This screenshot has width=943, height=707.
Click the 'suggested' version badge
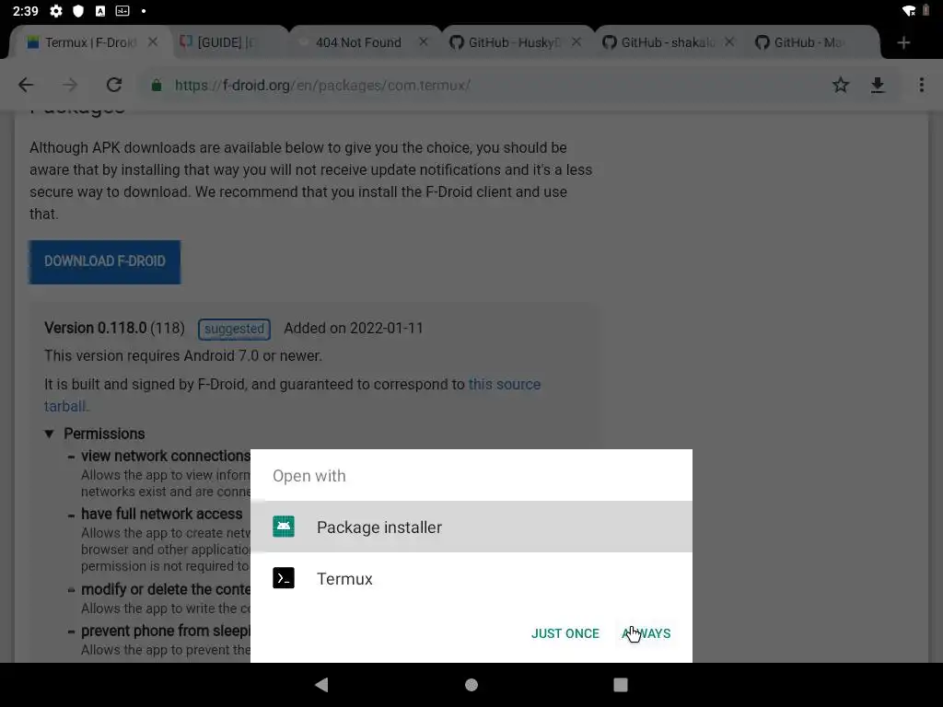tap(234, 329)
